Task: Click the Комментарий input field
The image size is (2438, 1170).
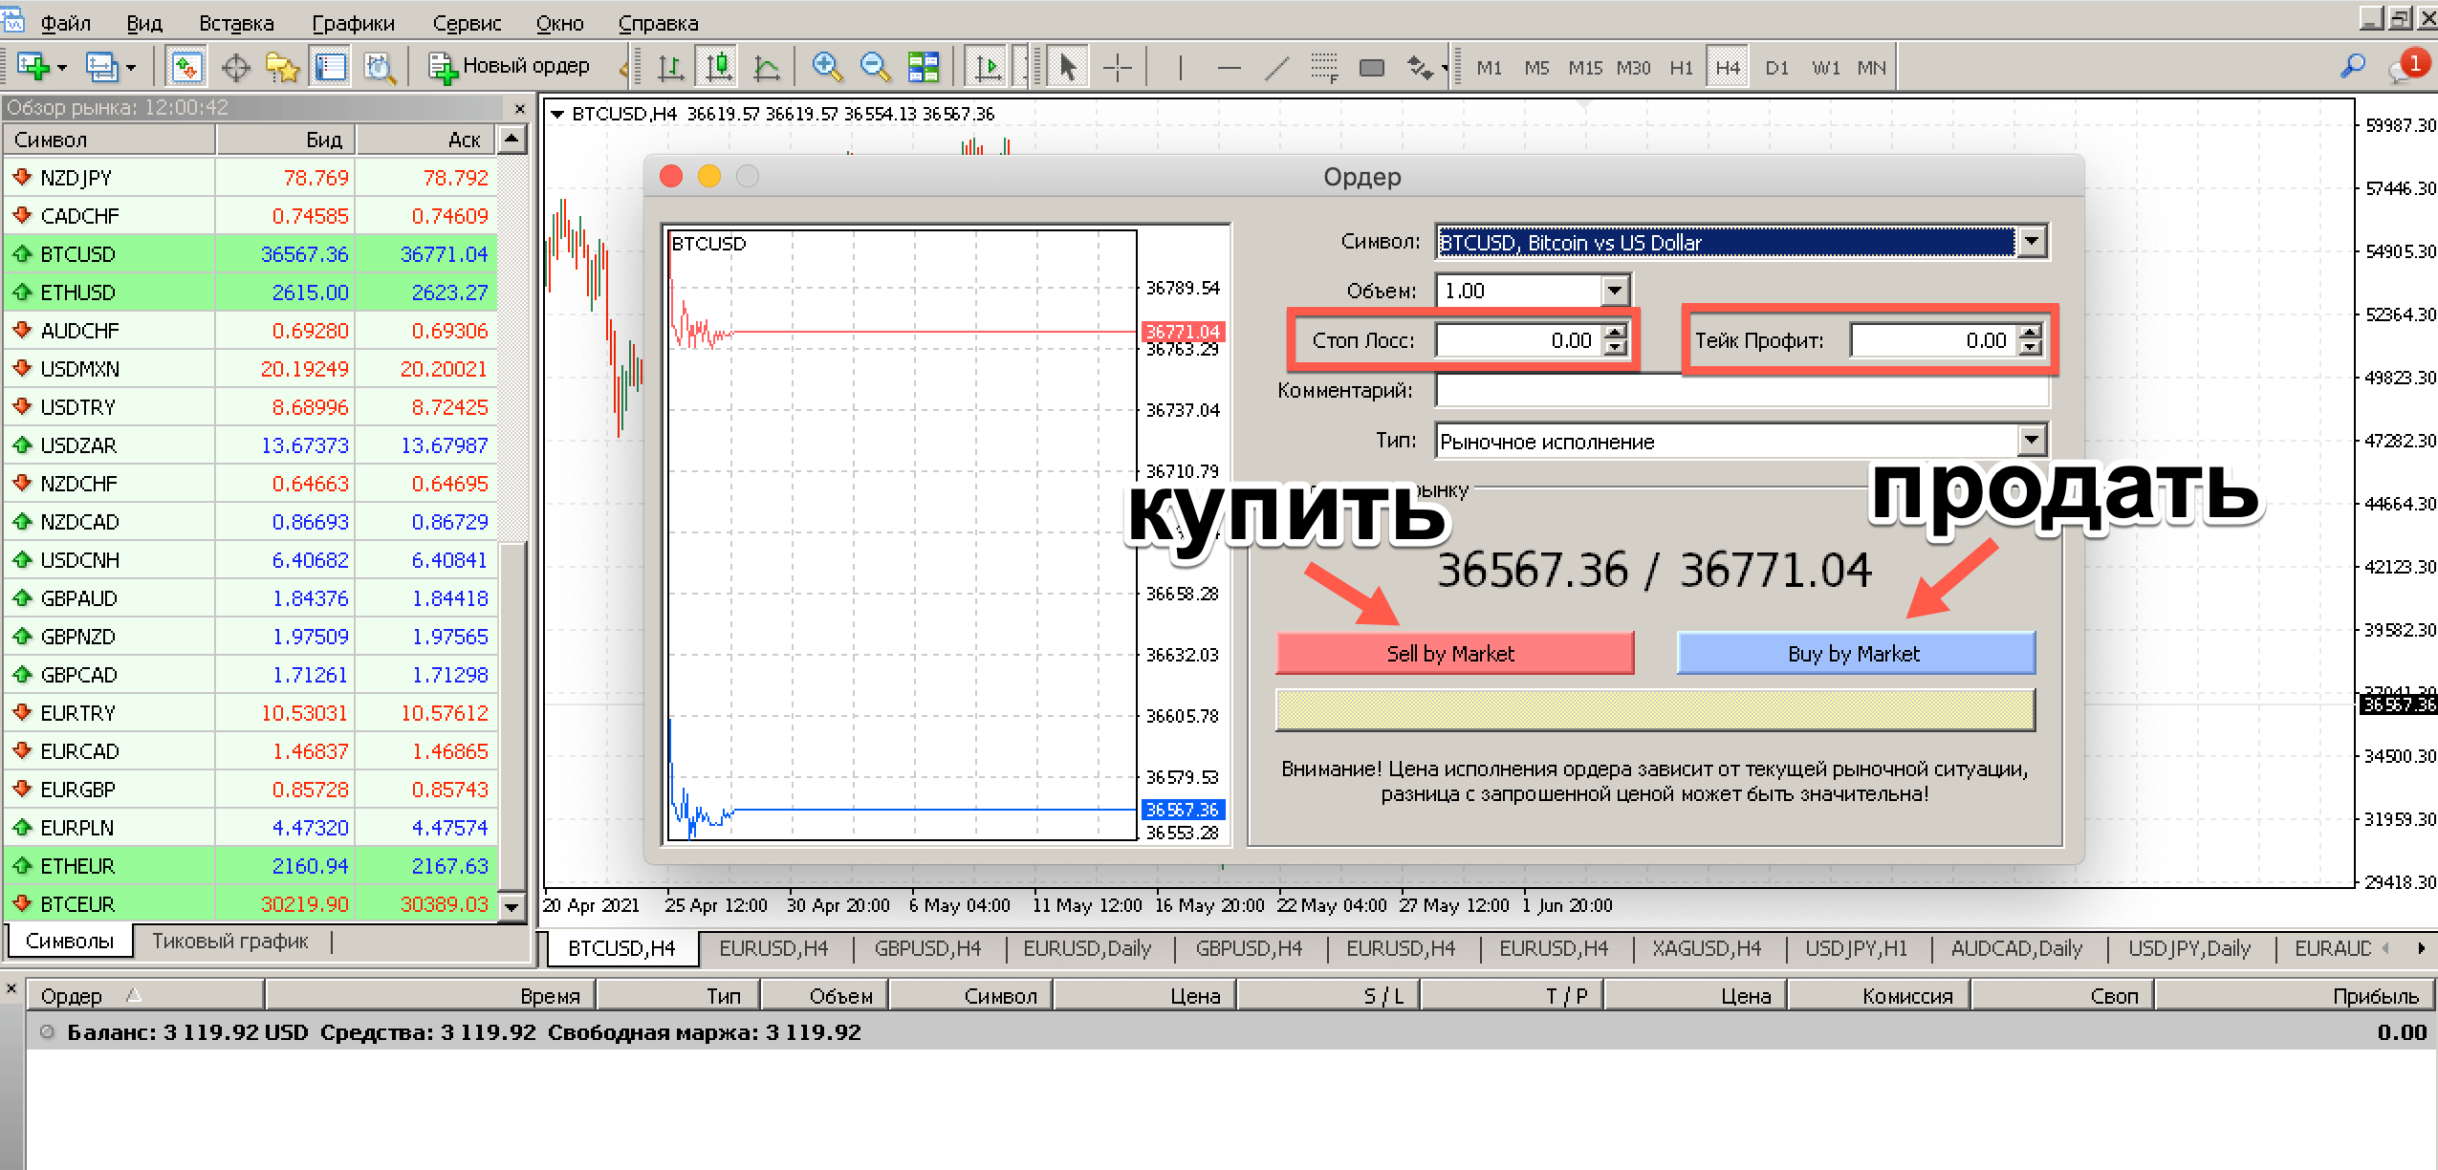Action: point(1740,391)
